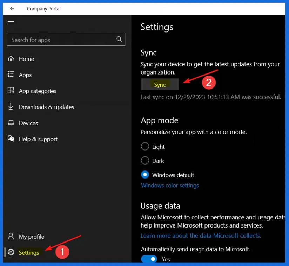
Task: Click the Settings gear icon
Action: [x=11, y=252]
